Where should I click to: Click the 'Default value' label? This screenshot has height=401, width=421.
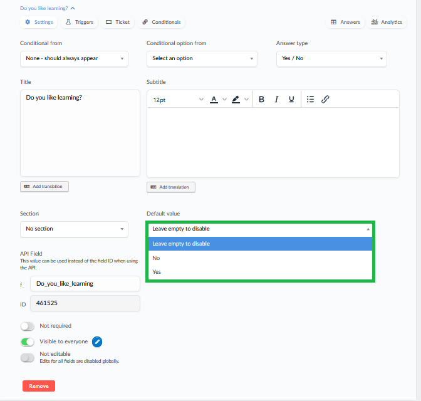[x=164, y=214]
